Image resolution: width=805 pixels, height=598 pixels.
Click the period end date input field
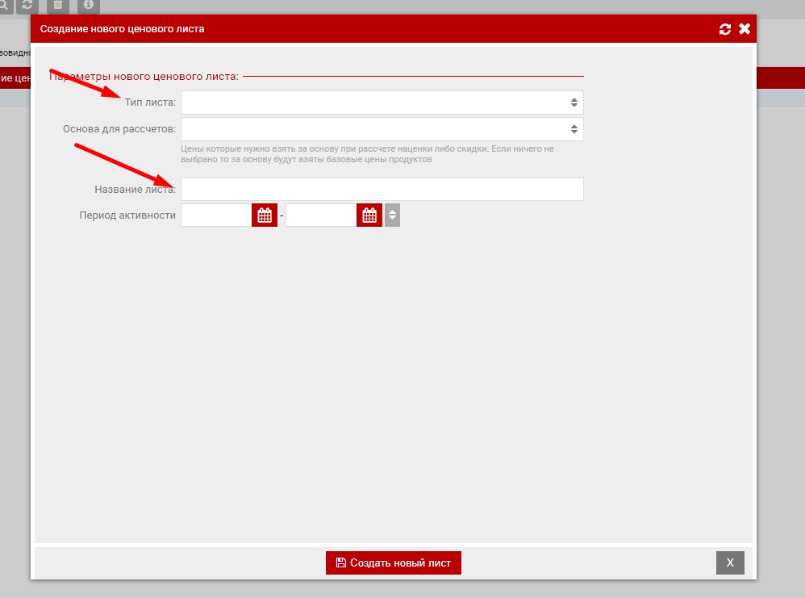point(321,215)
